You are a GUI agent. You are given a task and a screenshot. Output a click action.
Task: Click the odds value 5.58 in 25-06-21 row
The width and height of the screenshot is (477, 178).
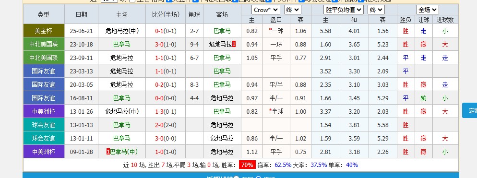tap(325, 31)
